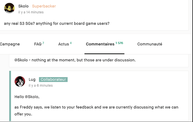Click the Lug username
Screen dimensions: 193x122
tap(32, 79)
